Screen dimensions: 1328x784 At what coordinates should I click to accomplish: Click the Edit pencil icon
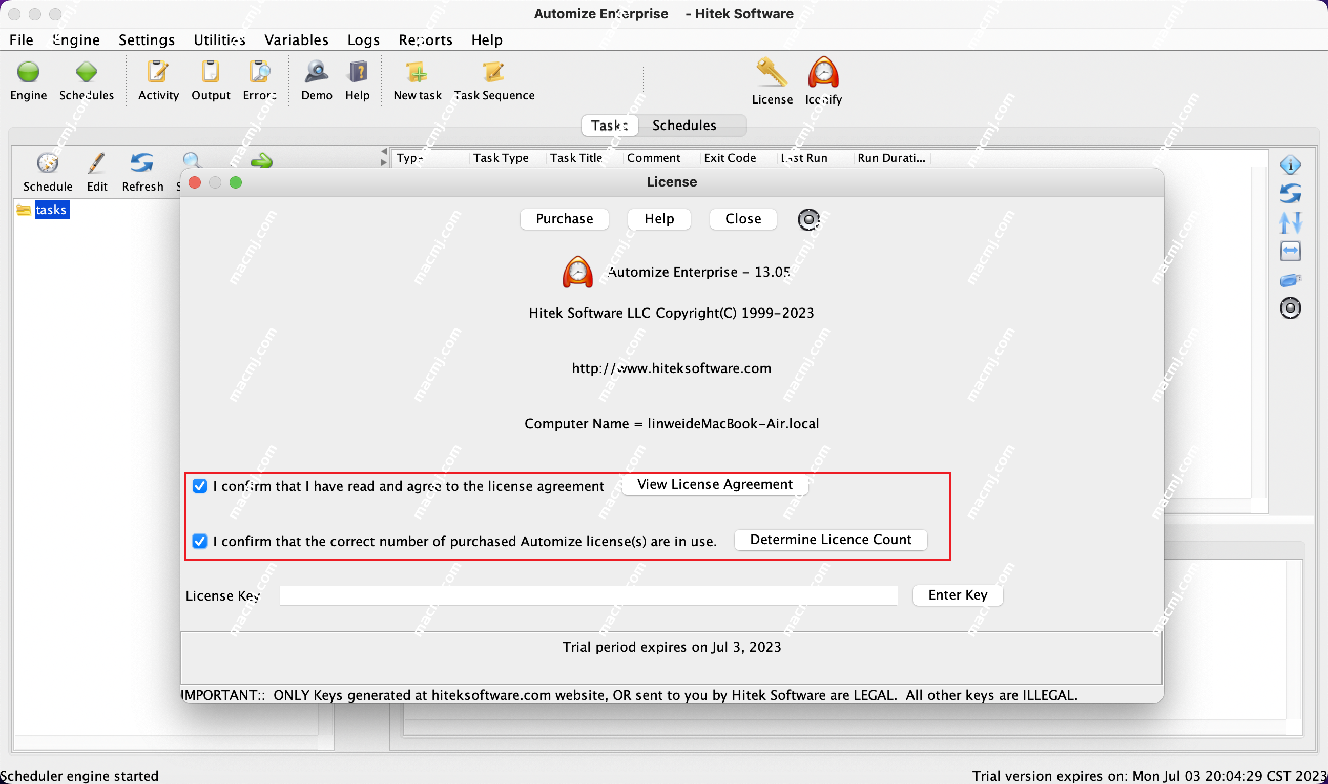pyautogui.click(x=97, y=163)
